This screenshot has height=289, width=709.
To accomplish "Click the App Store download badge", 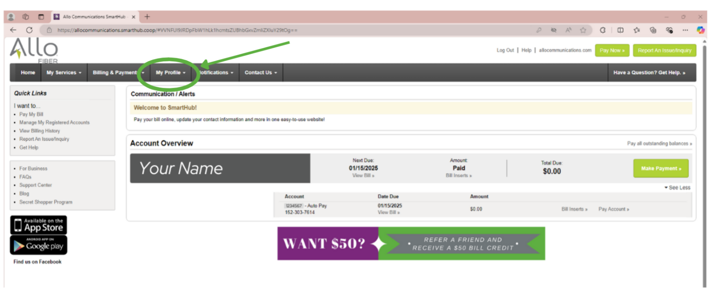I will (39, 225).
